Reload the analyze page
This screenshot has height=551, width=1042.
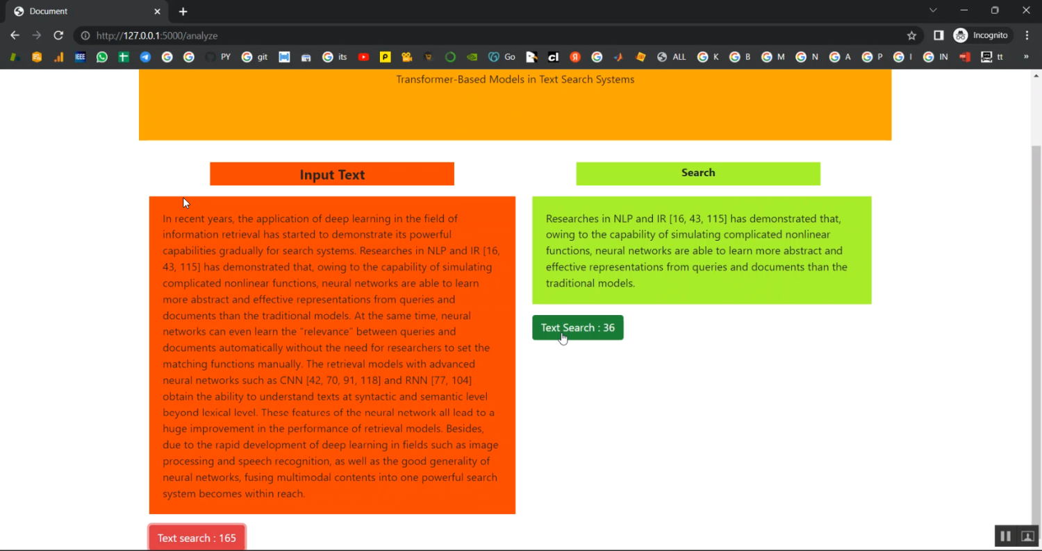coord(58,35)
